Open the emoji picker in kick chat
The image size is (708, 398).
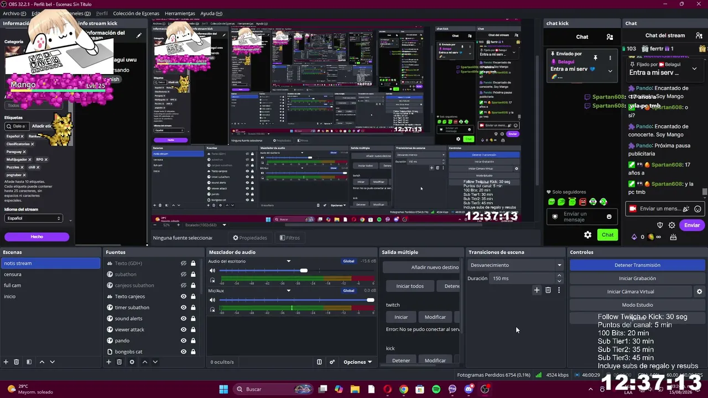tap(609, 217)
